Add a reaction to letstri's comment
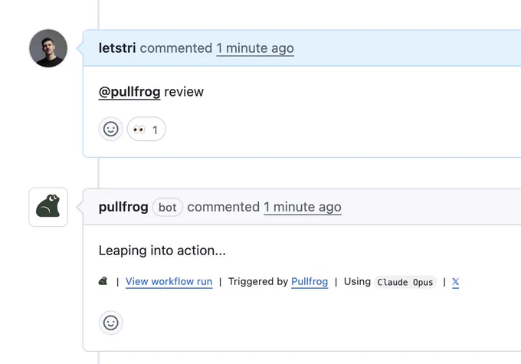 [110, 129]
